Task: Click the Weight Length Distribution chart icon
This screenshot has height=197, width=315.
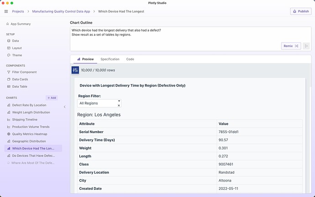Action: (x=9, y=112)
